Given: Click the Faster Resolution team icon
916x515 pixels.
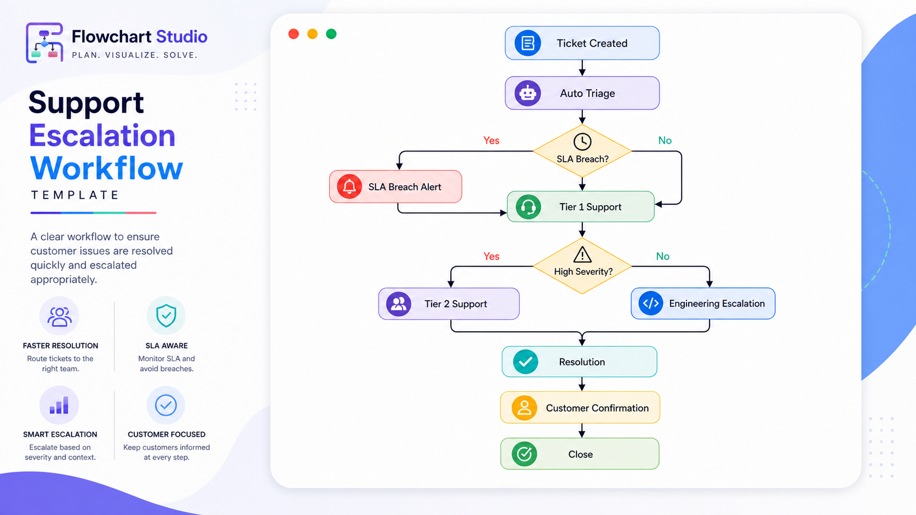Looking at the screenshot, I should coord(59,316).
